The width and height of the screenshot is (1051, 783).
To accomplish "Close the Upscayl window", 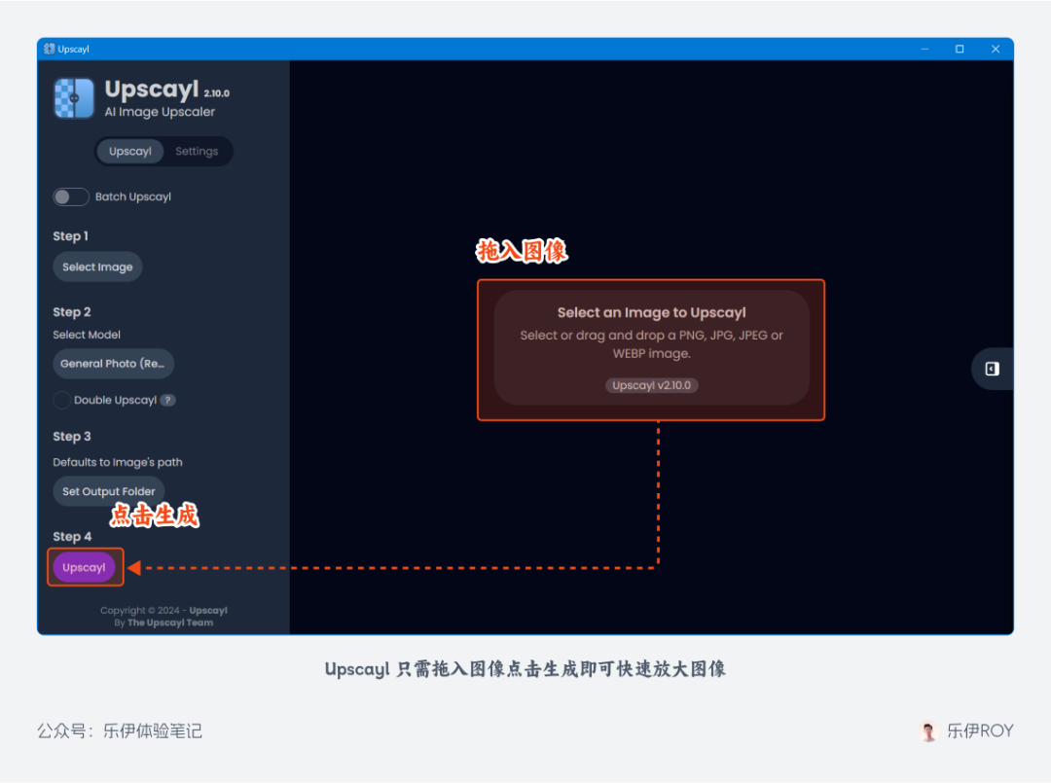I will point(996,49).
